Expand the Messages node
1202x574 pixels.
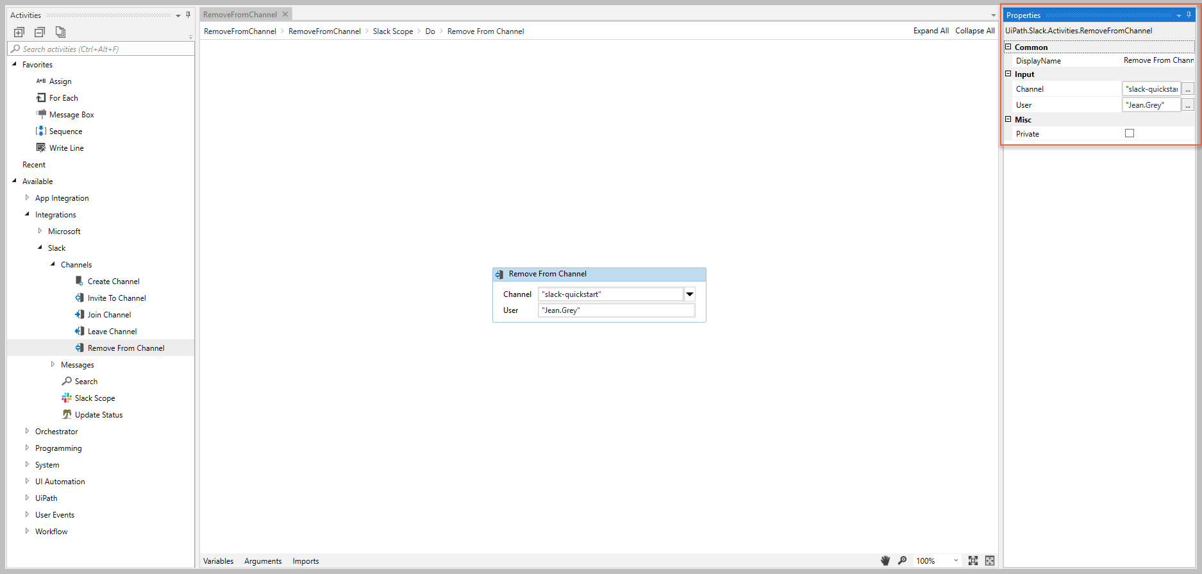tap(53, 364)
